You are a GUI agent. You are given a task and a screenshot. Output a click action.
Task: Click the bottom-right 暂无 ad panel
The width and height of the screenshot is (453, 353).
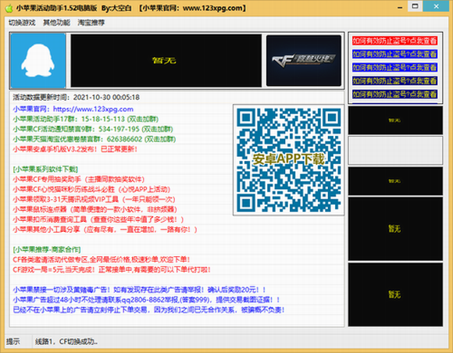pyautogui.click(x=395, y=294)
